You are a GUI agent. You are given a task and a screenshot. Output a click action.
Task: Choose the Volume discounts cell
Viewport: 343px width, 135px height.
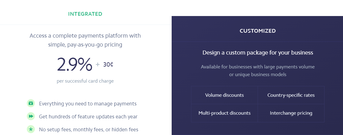click(224, 95)
